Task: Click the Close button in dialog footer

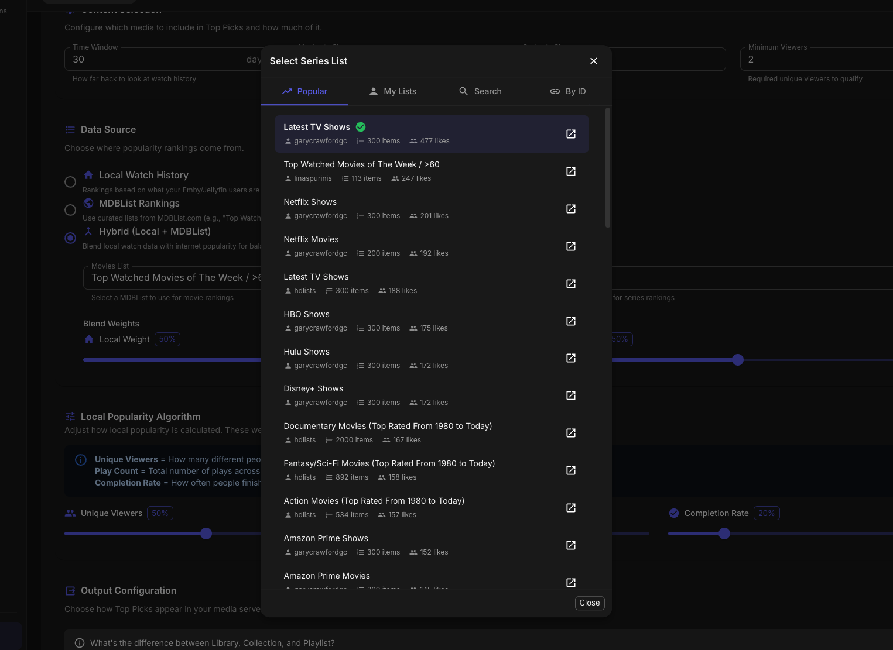Action: tap(589, 603)
